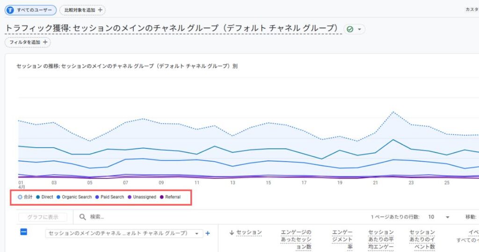The image size is (479, 252).
Task: Expand the セッションのメインのチャネル dimension dropdown
Action: pyautogui.click(x=196, y=233)
